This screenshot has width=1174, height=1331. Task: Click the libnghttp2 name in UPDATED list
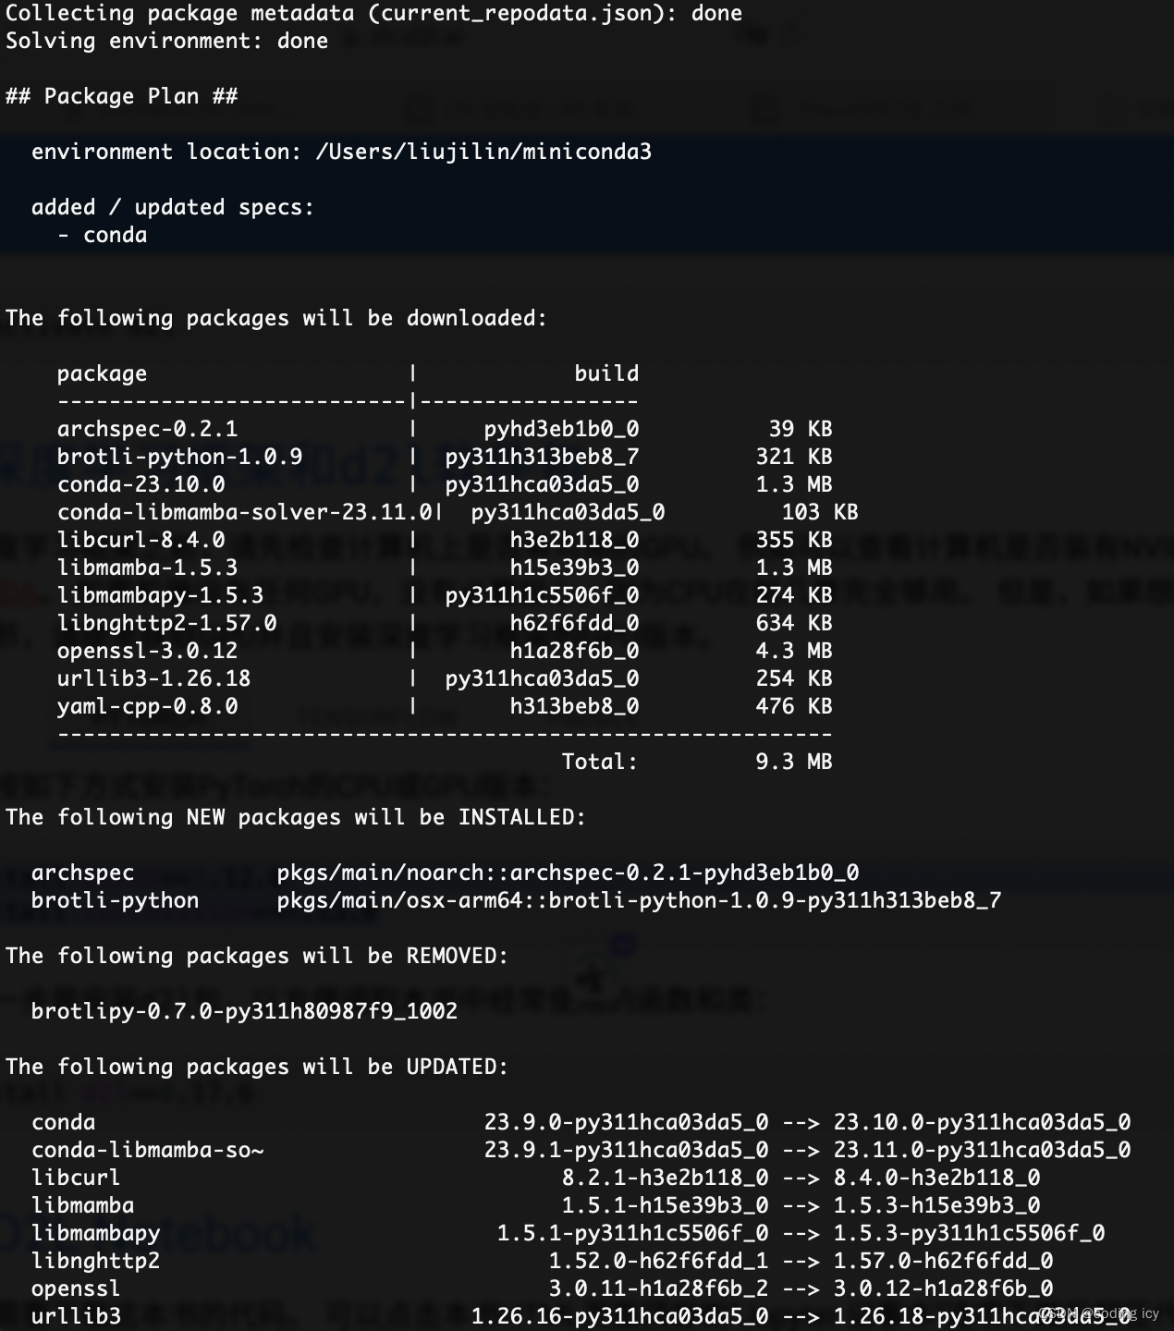pos(95,1262)
